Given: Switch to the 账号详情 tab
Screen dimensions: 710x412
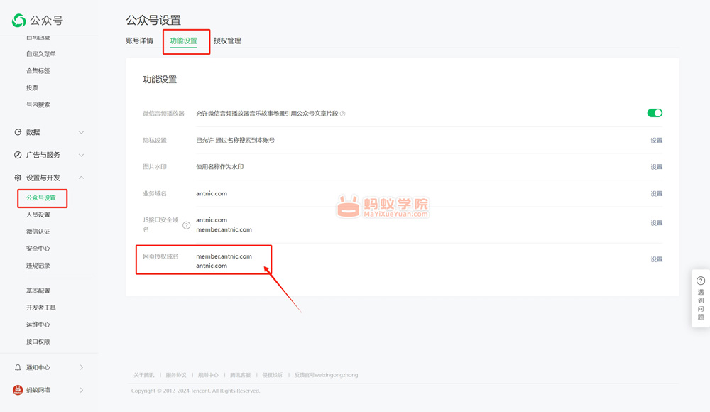Looking at the screenshot, I should click(139, 40).
